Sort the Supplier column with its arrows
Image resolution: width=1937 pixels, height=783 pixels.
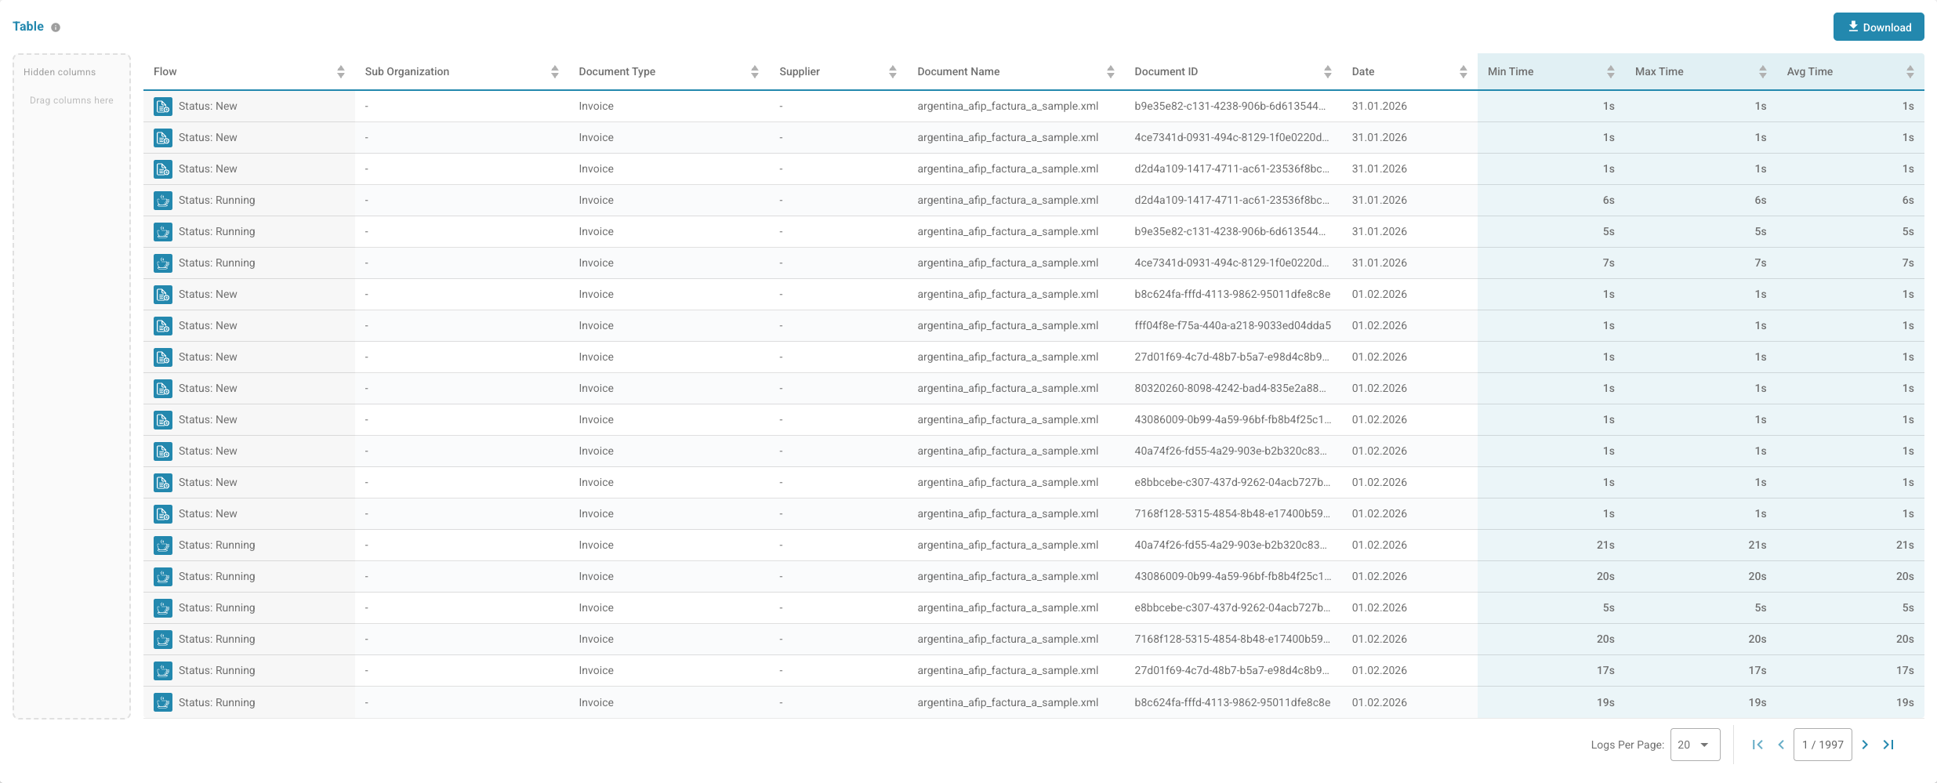coord(893,72)
